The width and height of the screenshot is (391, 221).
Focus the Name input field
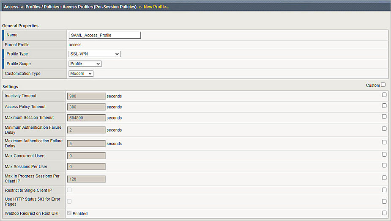(105, 35)
